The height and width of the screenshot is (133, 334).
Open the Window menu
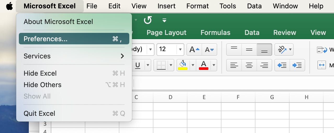click(x=285, y=6)
